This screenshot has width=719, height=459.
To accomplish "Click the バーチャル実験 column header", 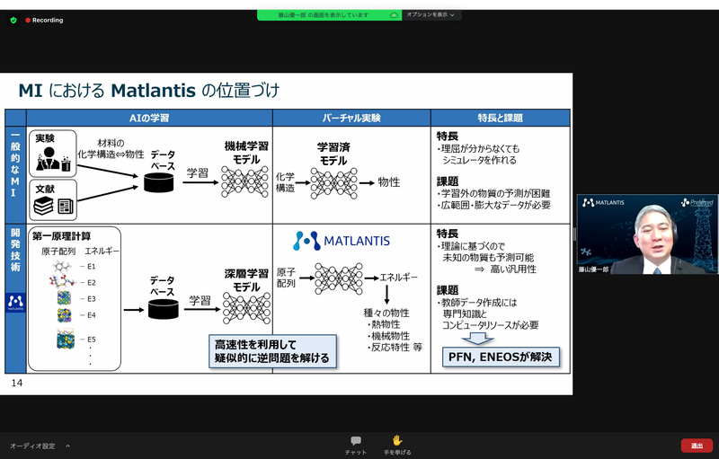I will tap(351, 119).
